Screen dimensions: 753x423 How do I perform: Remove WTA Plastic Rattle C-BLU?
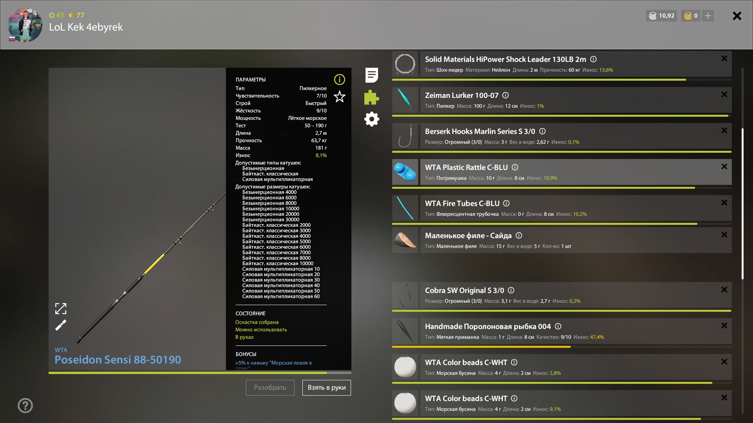coord(724,166)
